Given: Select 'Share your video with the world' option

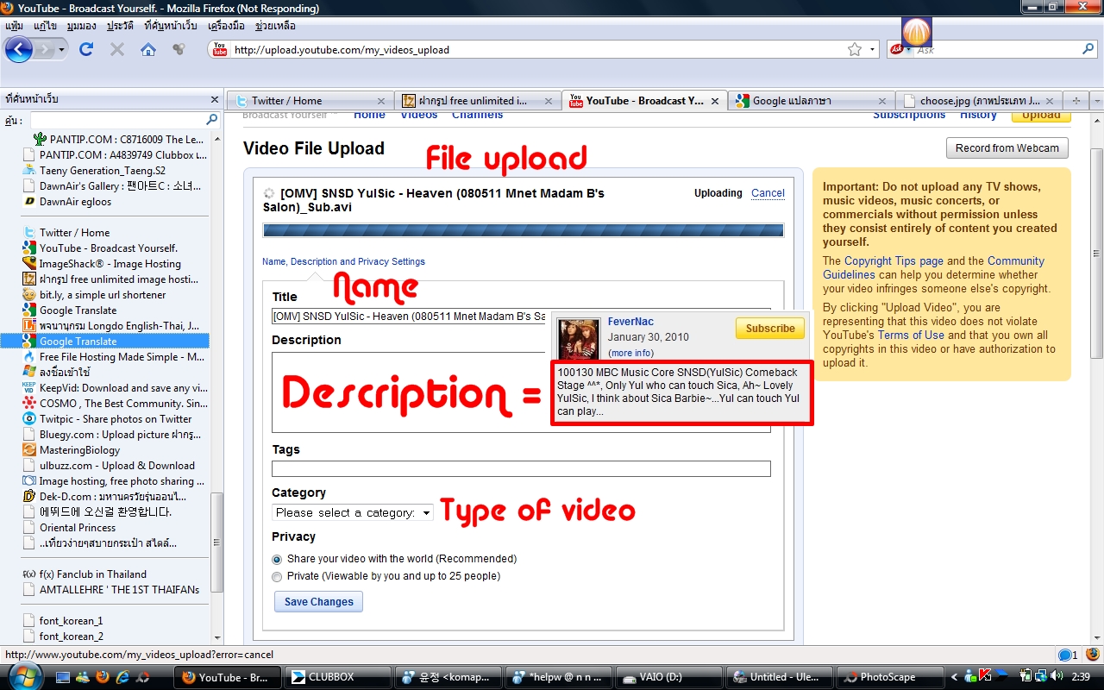Looking at the screenshot, I should [277, 559].
